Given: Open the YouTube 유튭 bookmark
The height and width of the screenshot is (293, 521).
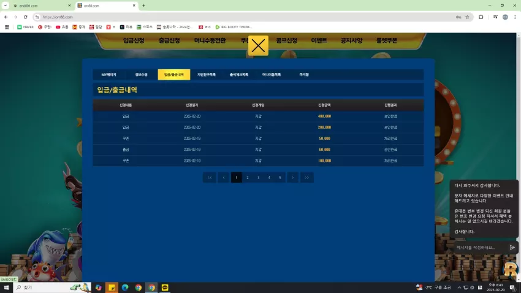Looking at the screenshot, I should [62, 27].
